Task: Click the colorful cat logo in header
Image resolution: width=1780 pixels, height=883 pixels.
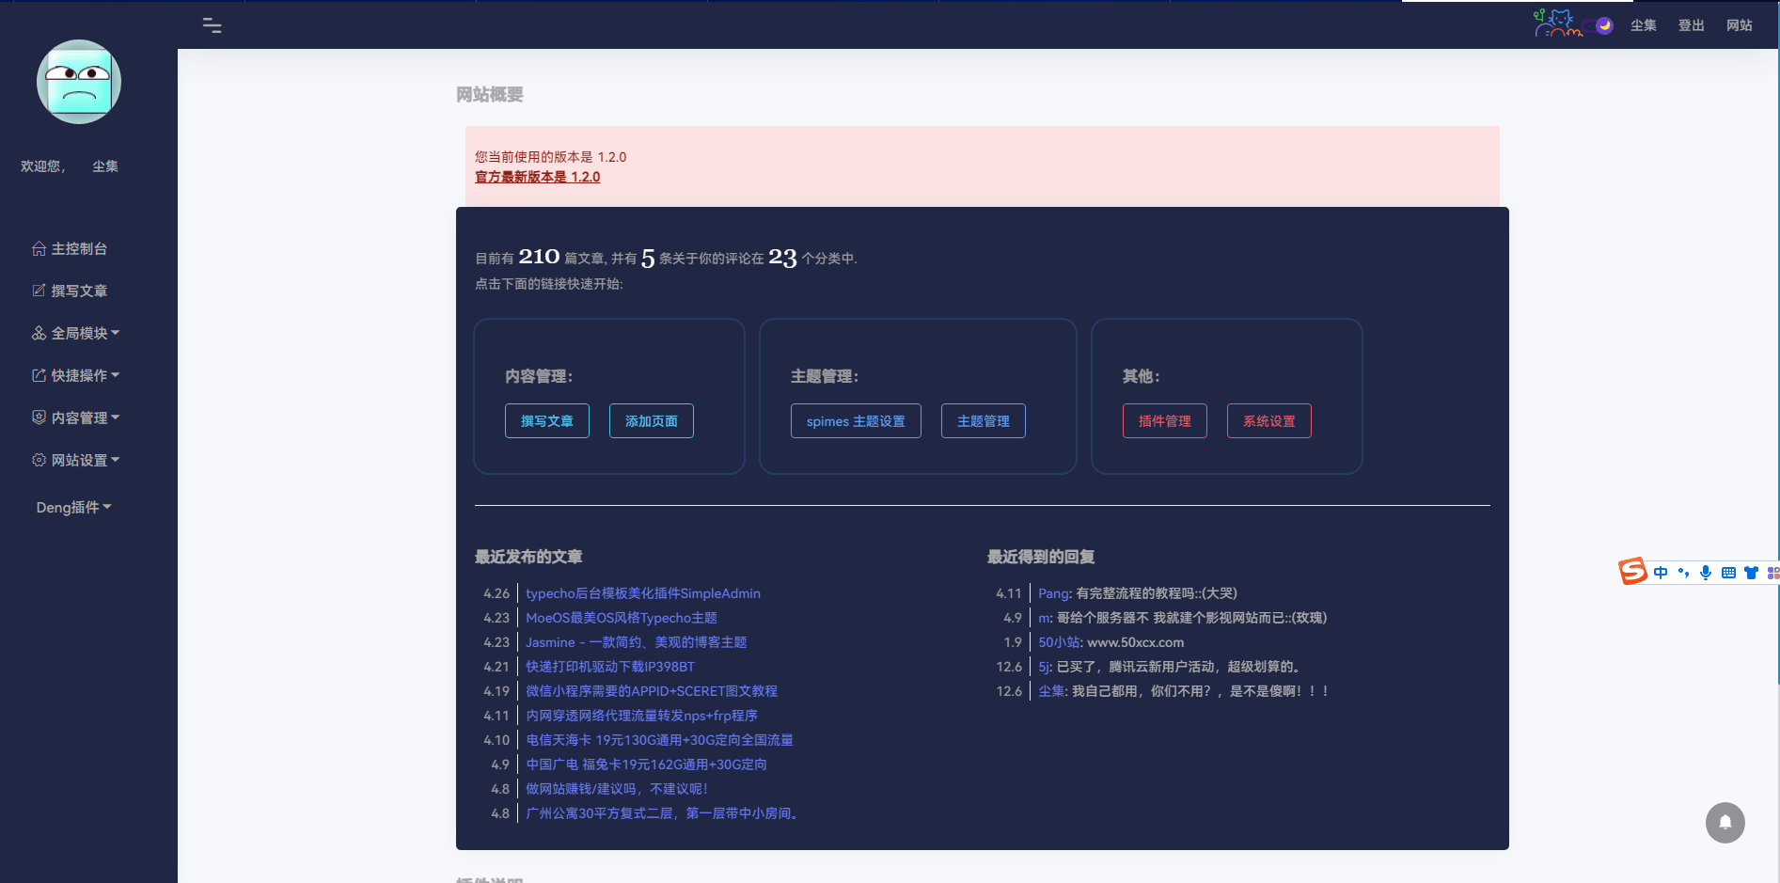Action: [1557, 24]
